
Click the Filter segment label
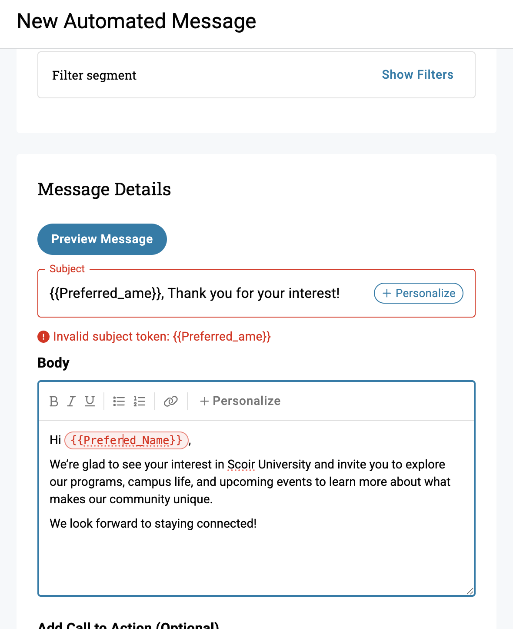point(94,75)
